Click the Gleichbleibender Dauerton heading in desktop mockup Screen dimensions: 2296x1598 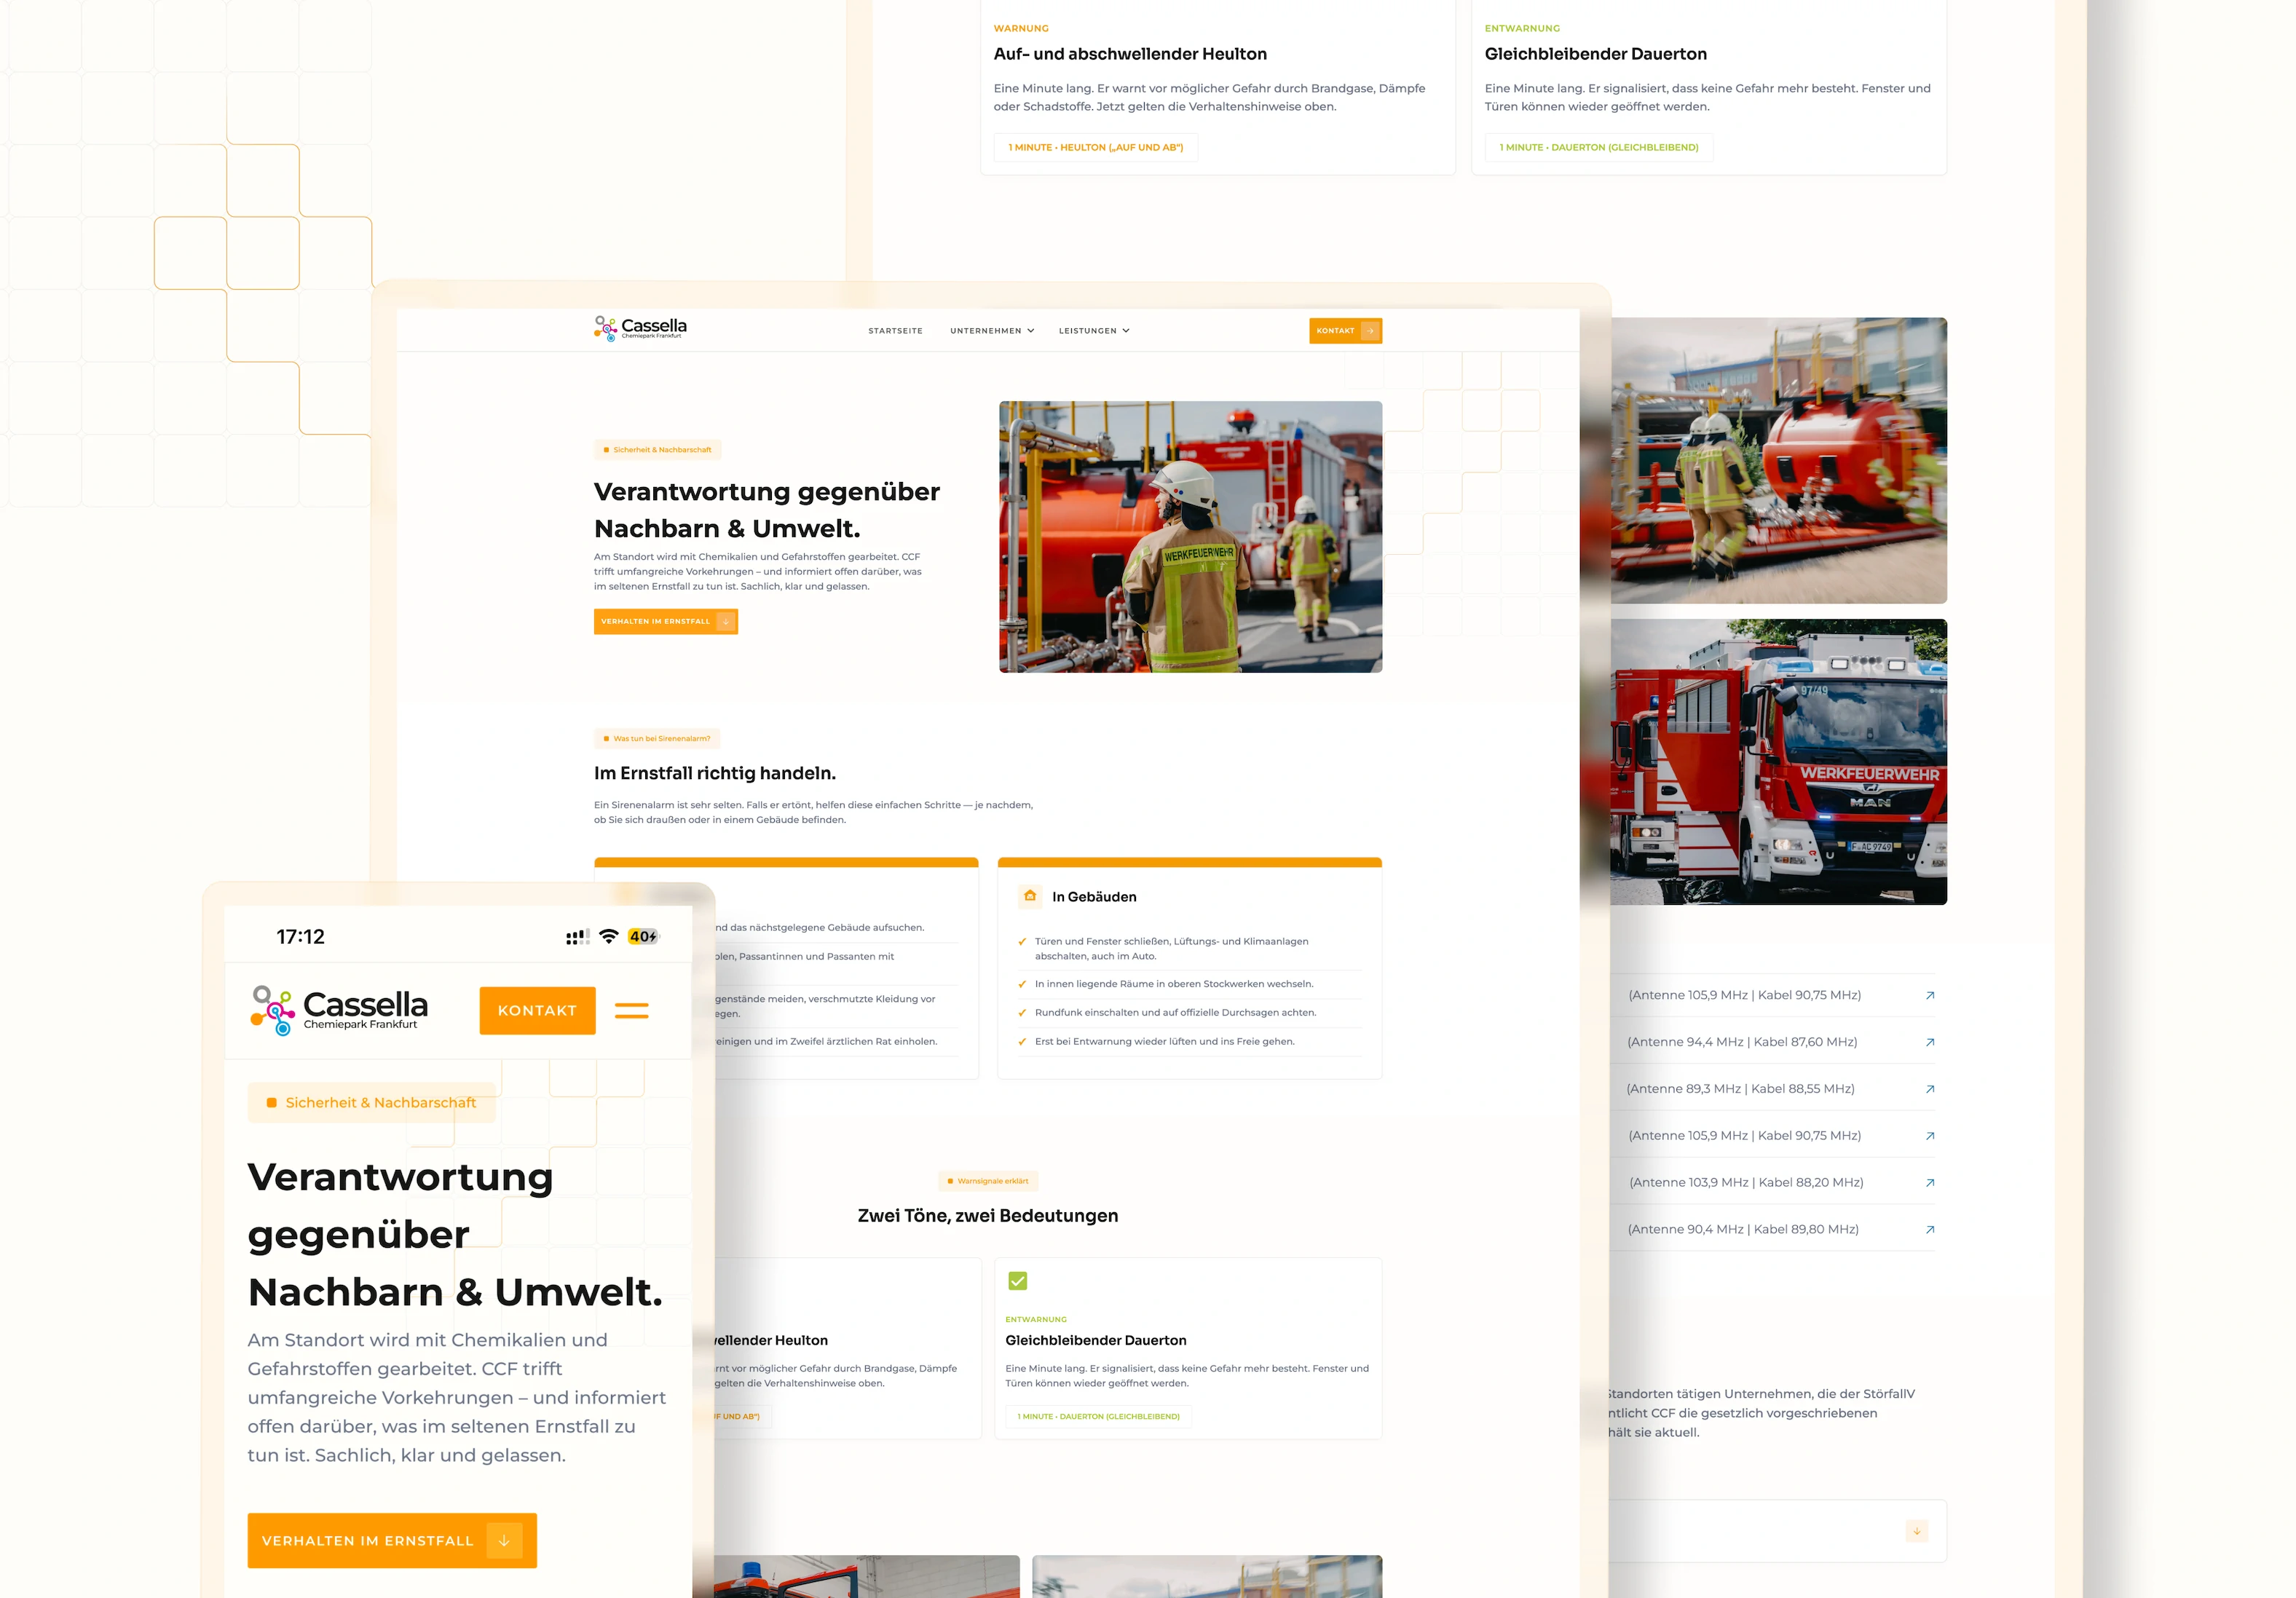(1096, 1340)
